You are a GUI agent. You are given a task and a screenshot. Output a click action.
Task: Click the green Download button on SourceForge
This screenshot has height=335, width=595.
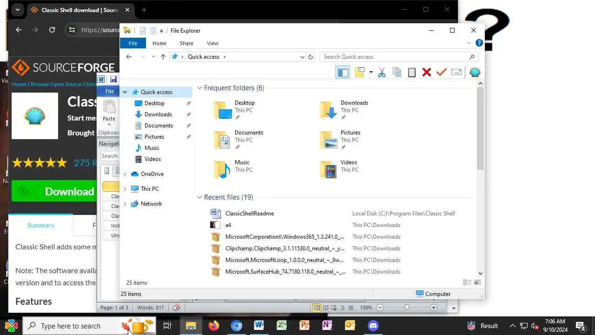[54, 192]
